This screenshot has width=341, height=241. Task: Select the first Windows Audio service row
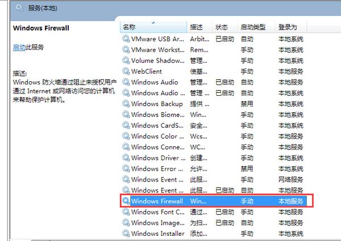coord(154,82)
